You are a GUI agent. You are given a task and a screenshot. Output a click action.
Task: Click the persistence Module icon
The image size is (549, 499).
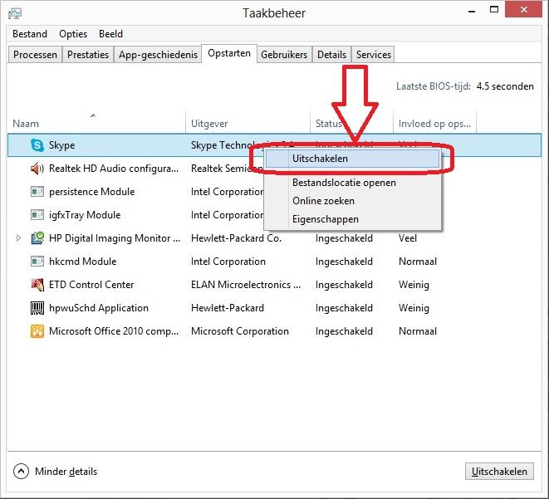point(37,192)
